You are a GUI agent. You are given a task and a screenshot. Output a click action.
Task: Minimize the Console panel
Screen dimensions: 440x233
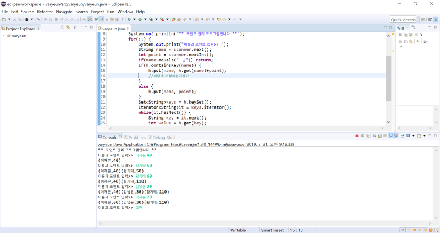(x=430, y=135)
